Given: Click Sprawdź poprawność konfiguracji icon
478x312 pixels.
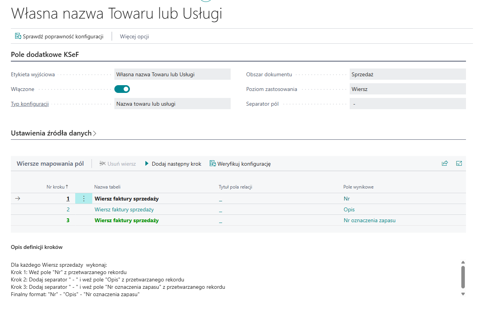Looking at the screenshot, I should tap(18, 36).
